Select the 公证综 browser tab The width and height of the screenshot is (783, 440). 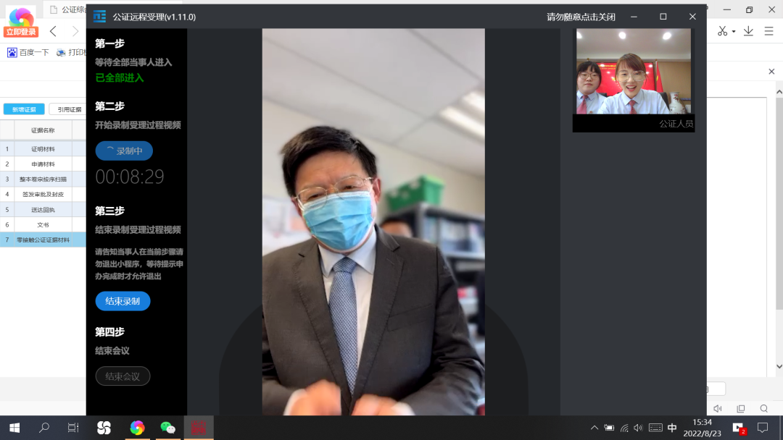(x=67, y=9)
